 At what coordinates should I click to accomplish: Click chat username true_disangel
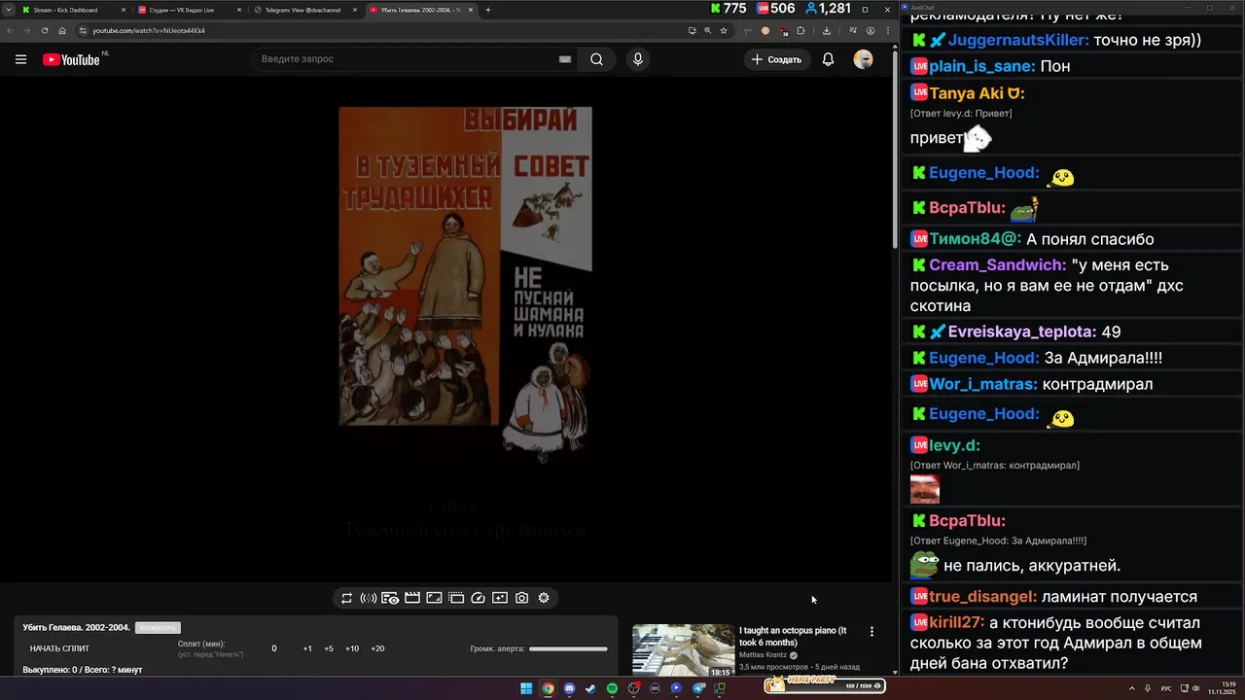tap(982, 597)
